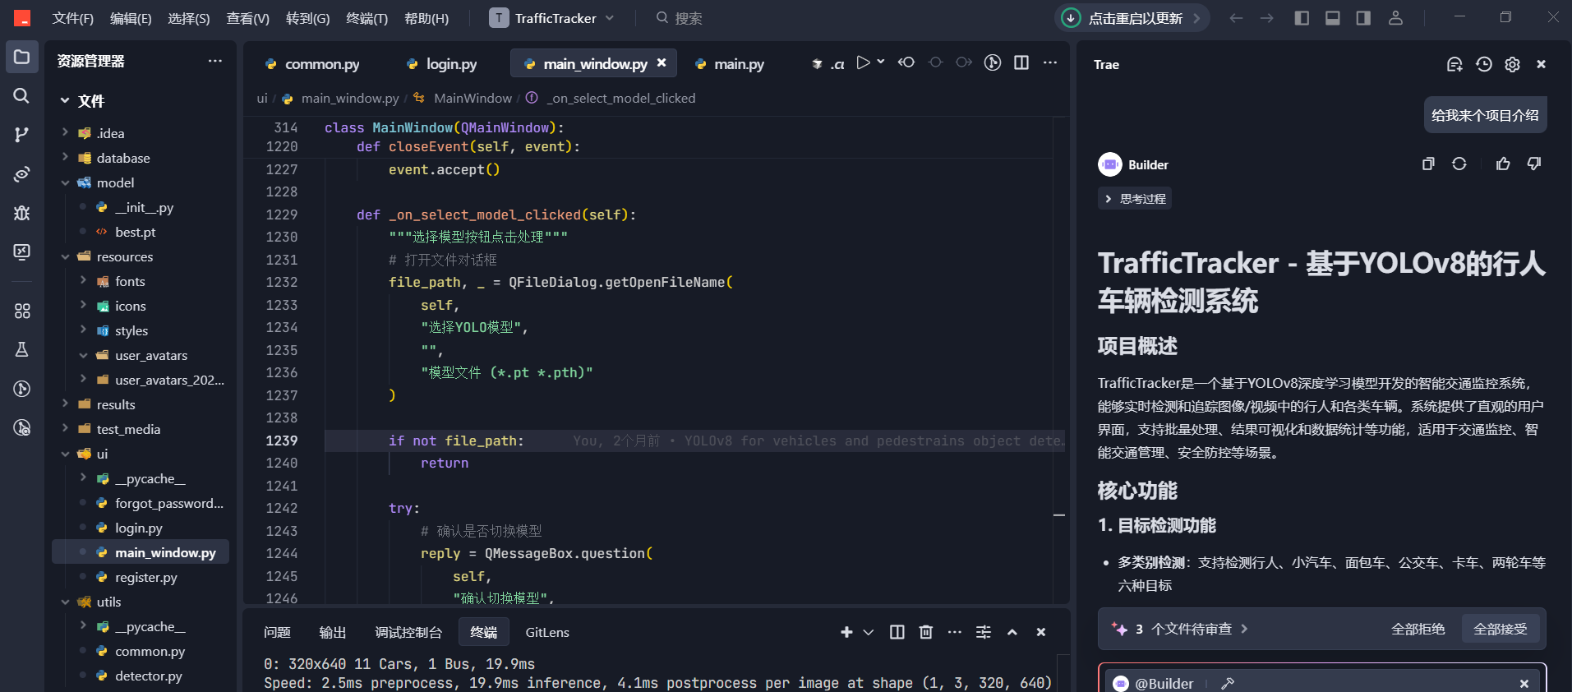Kill terminal with trash icon
Screen dimensions: 1572x692
tap(926, 632)
